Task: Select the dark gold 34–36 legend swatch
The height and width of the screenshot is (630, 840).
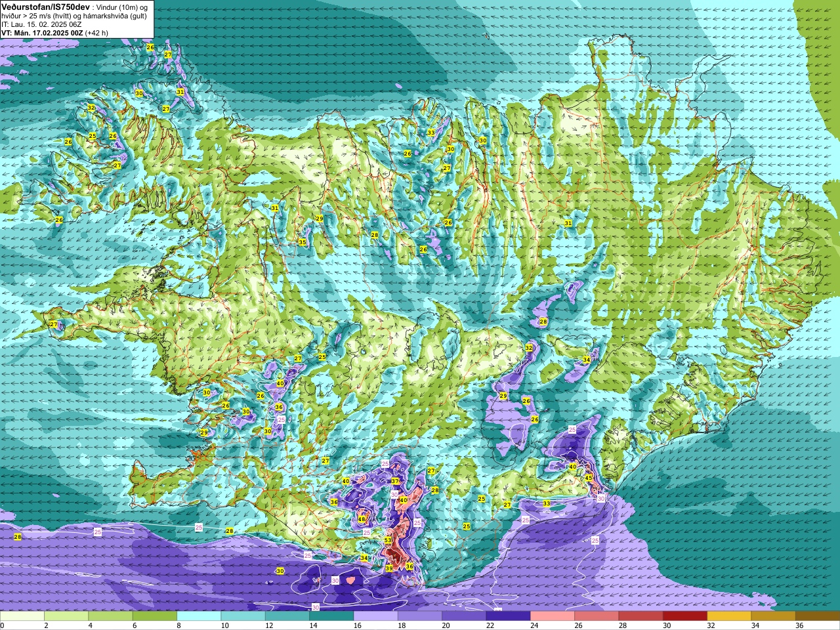Action: [773, 616]
